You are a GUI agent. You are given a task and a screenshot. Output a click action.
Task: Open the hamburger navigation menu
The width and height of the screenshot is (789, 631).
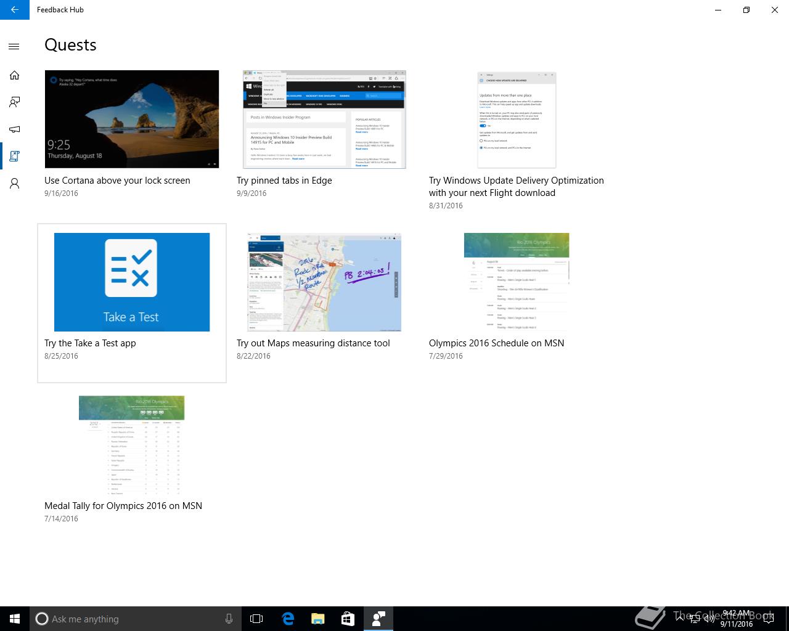click(14, 46)
